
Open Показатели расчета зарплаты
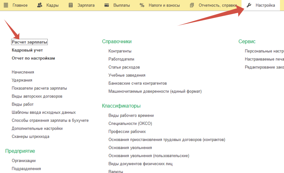click(x=39, y=88)
